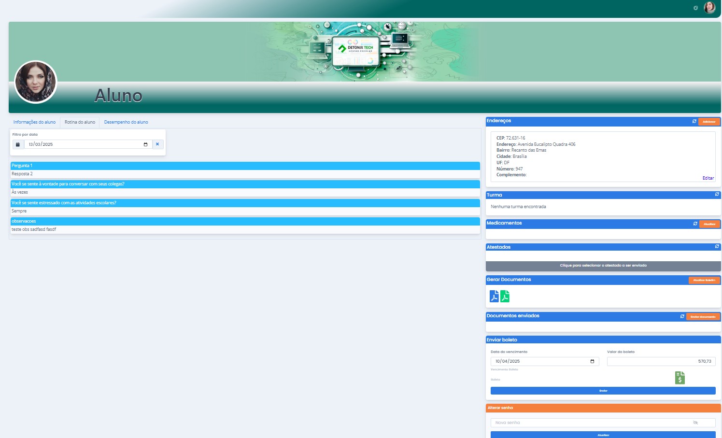
Task: Click the student profile photo
Action: click(x=36, y=82)
